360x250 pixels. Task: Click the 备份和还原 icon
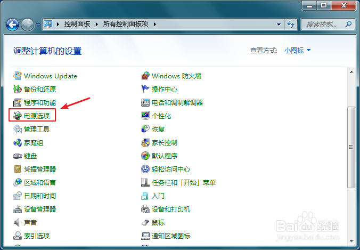coord(18,89)
